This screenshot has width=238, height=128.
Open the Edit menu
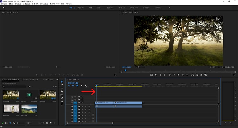(x=11, y=4)
